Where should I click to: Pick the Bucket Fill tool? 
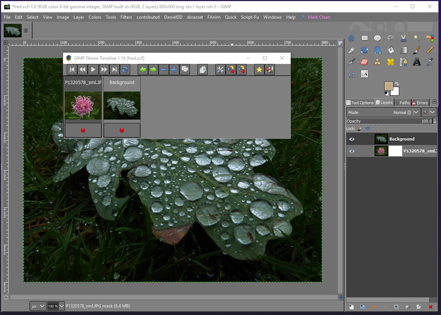(x=391, y=50)
